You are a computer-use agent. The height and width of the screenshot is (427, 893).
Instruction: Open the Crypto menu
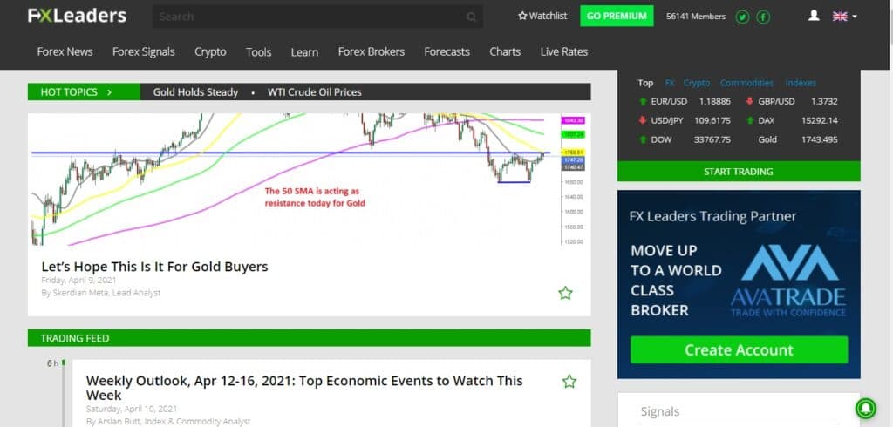(x=210, y=51)
